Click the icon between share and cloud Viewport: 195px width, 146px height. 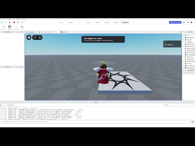click(188, 22)
